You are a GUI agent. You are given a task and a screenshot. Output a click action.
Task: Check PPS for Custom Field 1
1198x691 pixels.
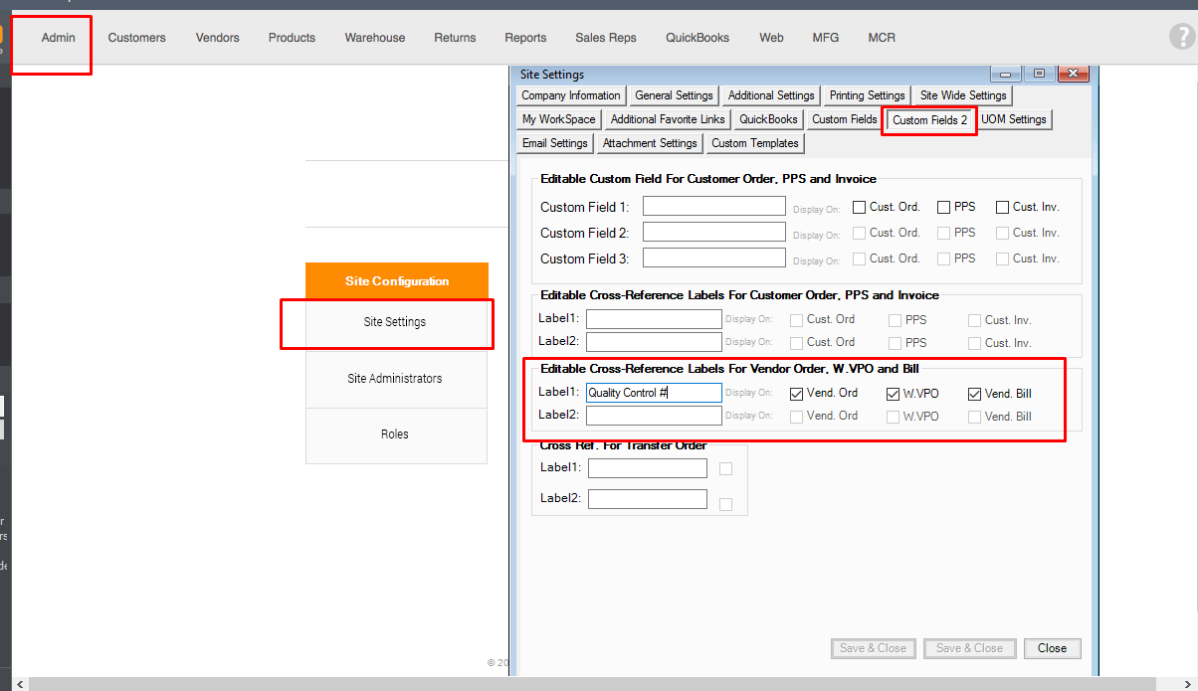click(943, 208)
